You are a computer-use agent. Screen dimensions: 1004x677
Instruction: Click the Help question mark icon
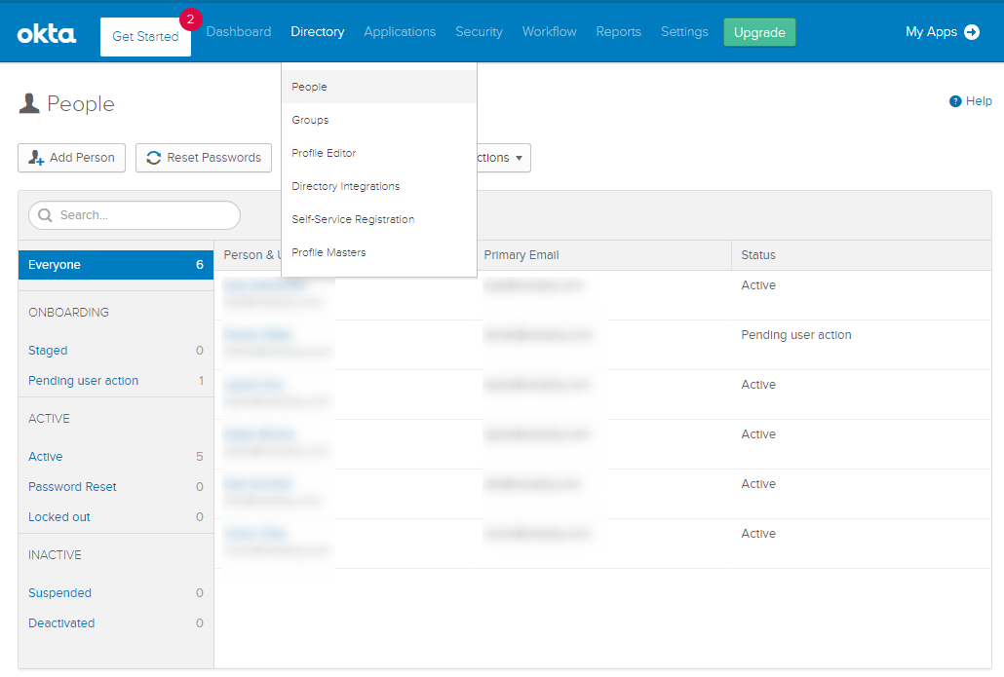954,101
